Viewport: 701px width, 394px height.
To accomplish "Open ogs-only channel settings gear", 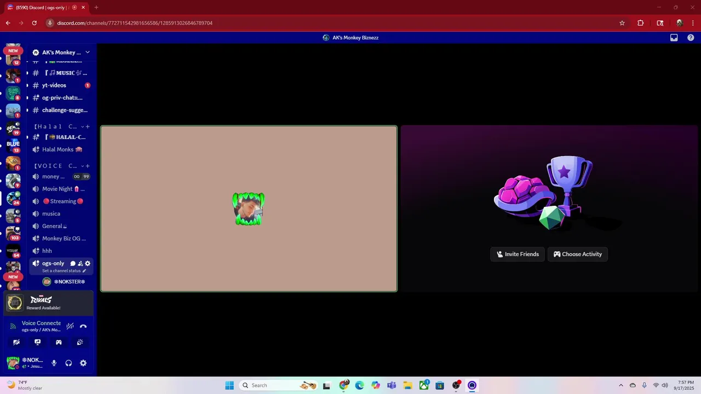I will (87, 263).
